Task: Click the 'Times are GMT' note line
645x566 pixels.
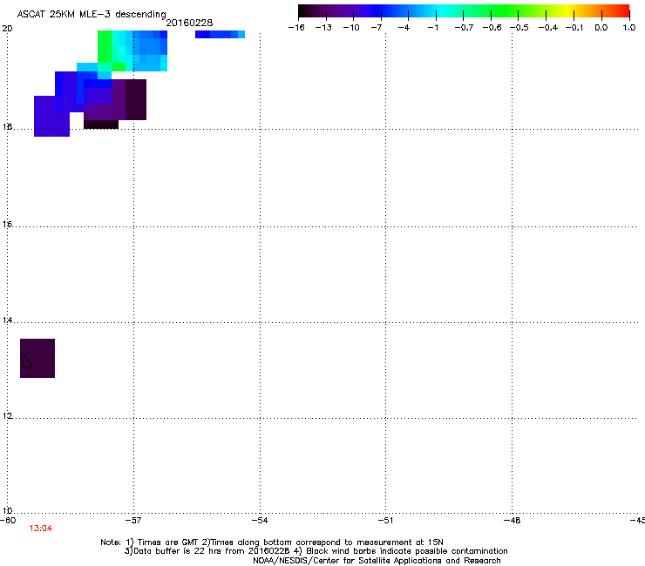Action: pyautogui.click(x=272, y=542)
